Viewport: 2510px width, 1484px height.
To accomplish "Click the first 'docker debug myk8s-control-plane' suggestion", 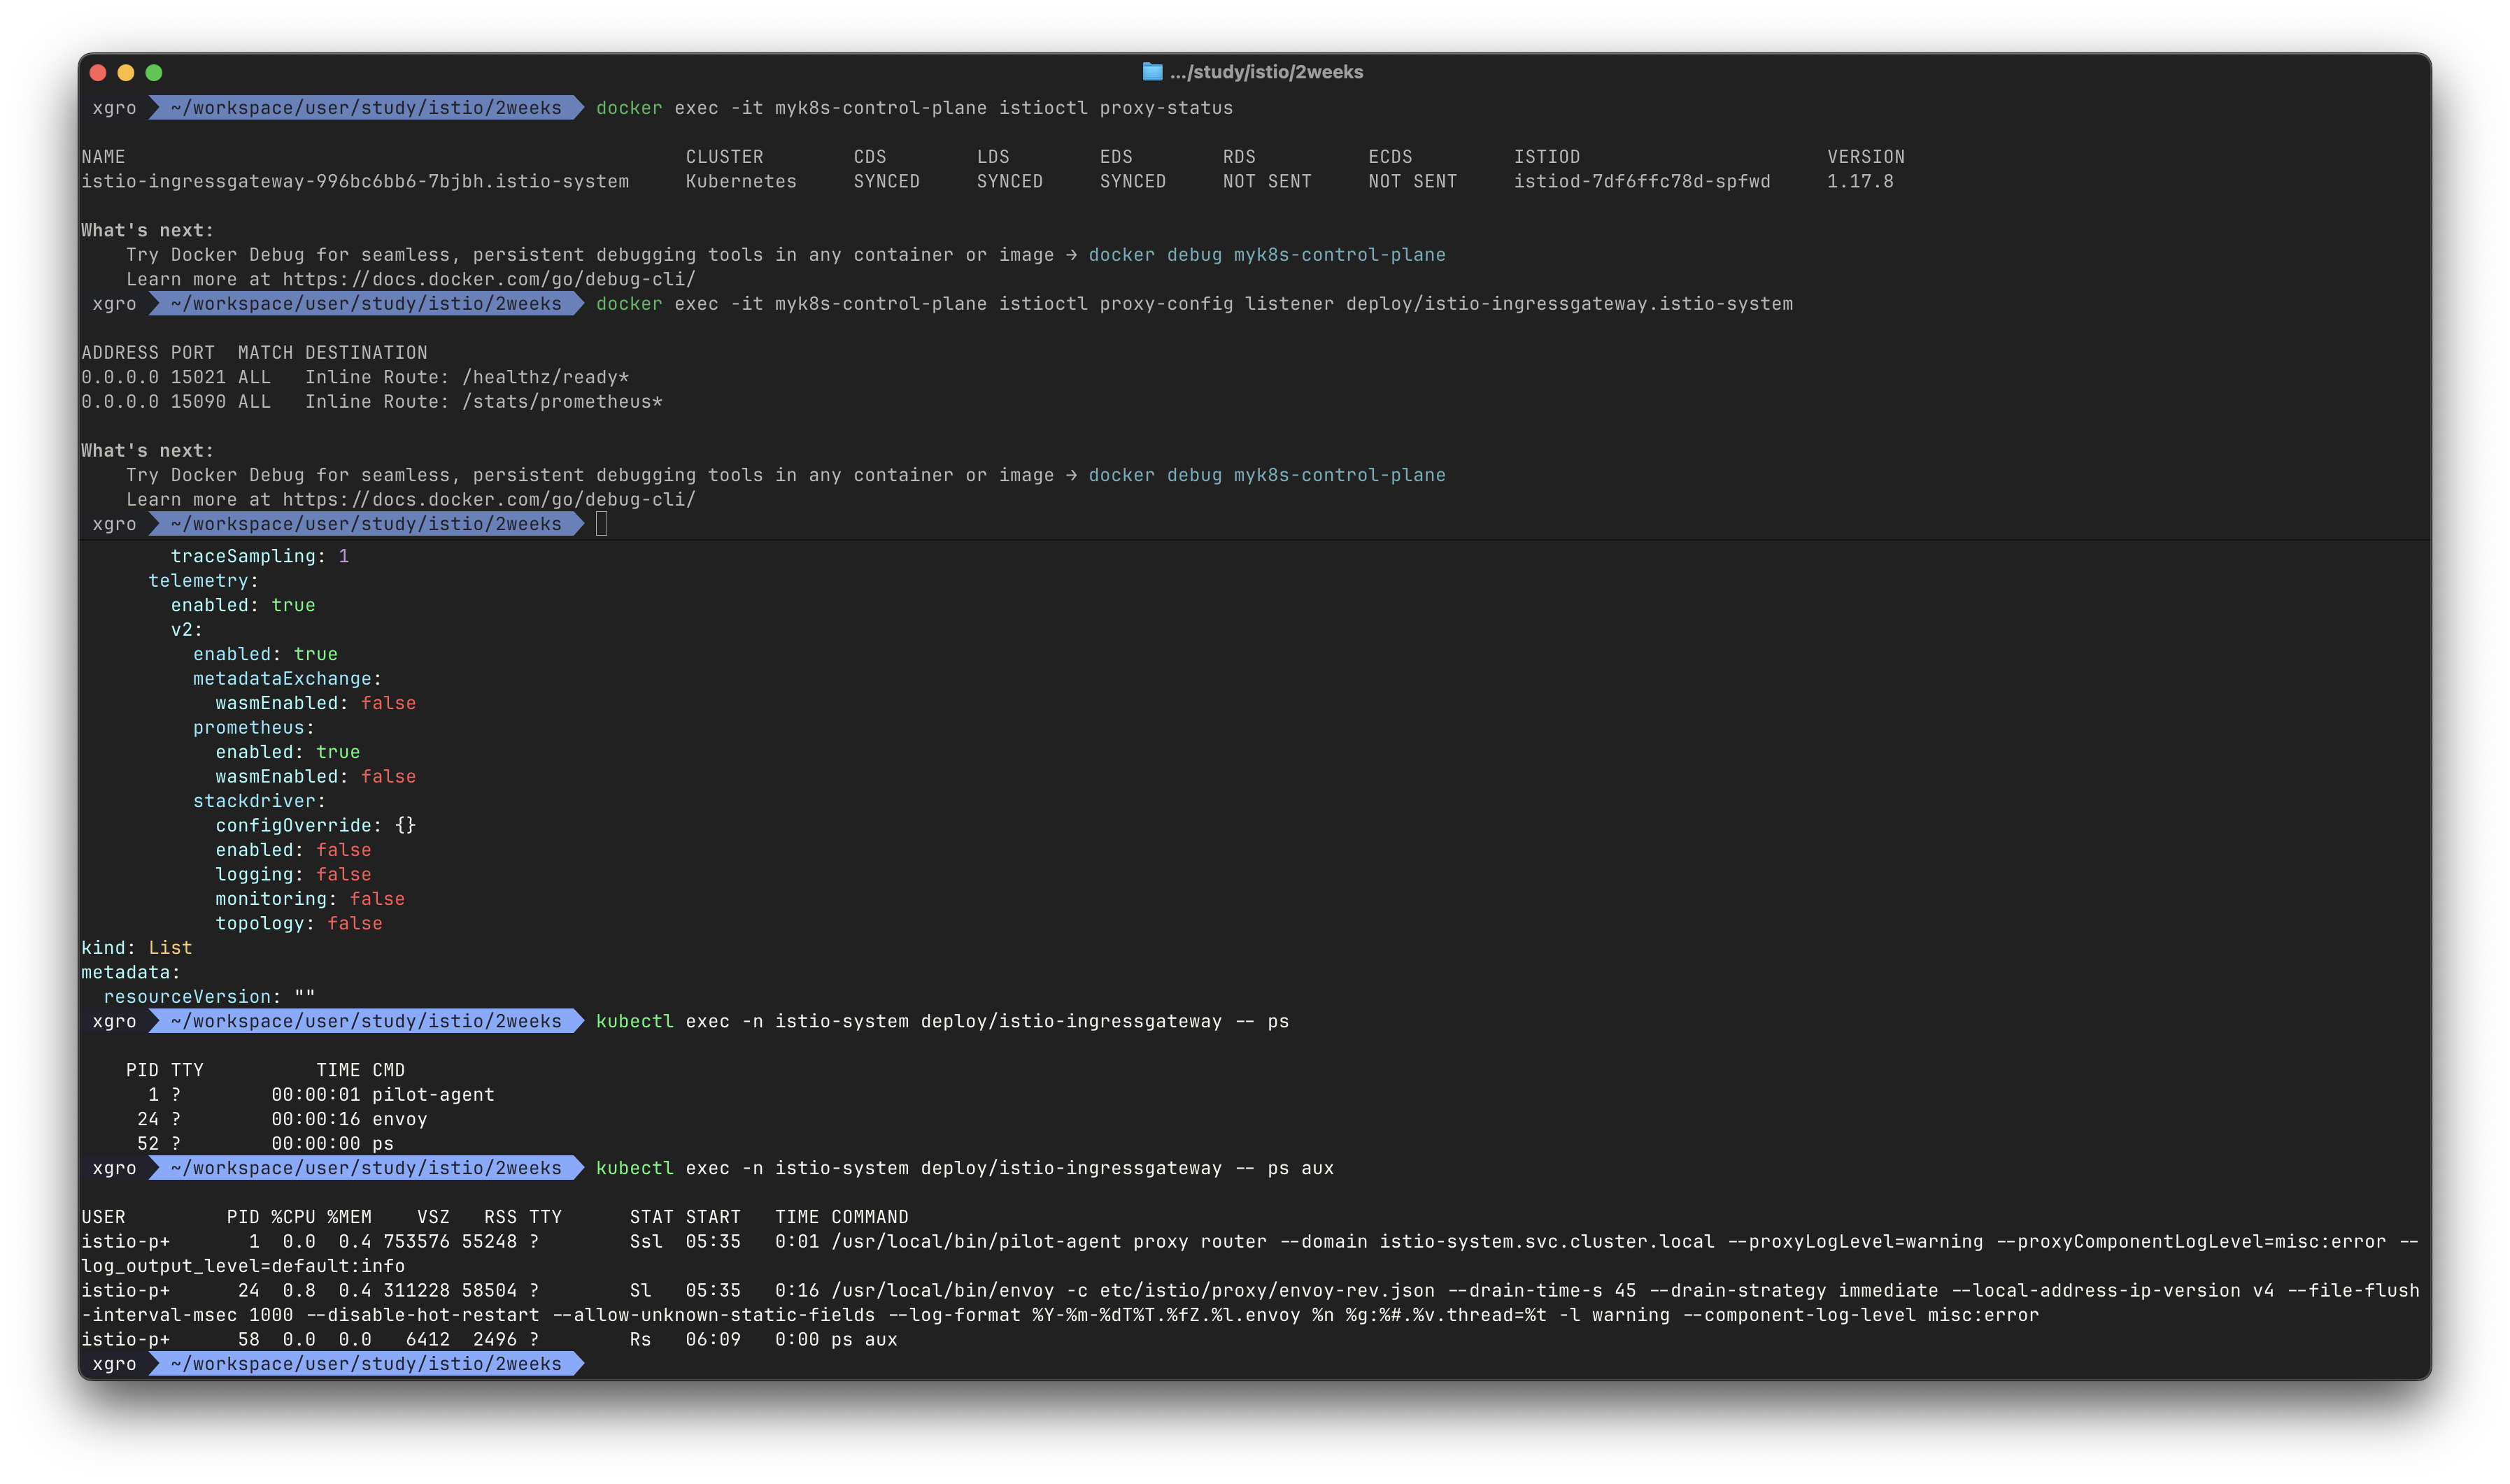I will click(x=1267, y=254).
